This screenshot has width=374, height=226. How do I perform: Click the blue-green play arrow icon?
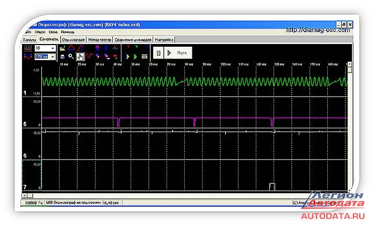click(x=127, y=56)
